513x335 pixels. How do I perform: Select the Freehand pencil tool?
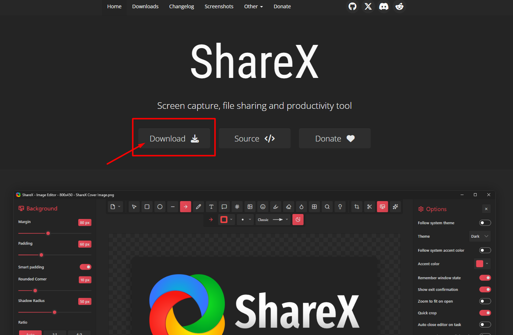(x=198, y=207)
